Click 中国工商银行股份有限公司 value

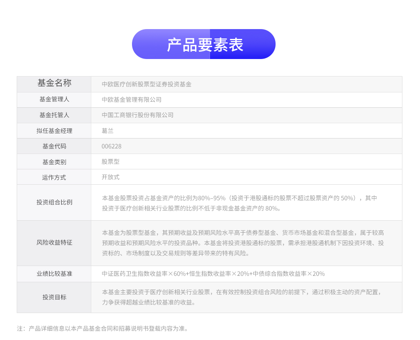(x=138, y=115)
